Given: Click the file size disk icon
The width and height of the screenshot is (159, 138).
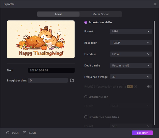Looking at the screenshot, I should pos(24,133).
